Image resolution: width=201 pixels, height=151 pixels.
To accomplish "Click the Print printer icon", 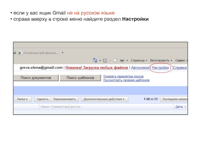I will 122,60.
